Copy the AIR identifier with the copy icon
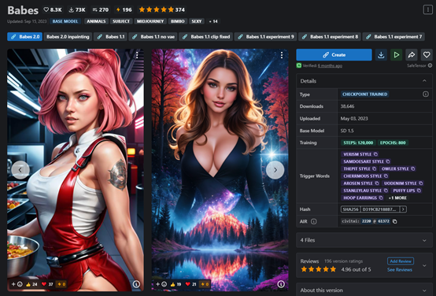 (394, 221)
